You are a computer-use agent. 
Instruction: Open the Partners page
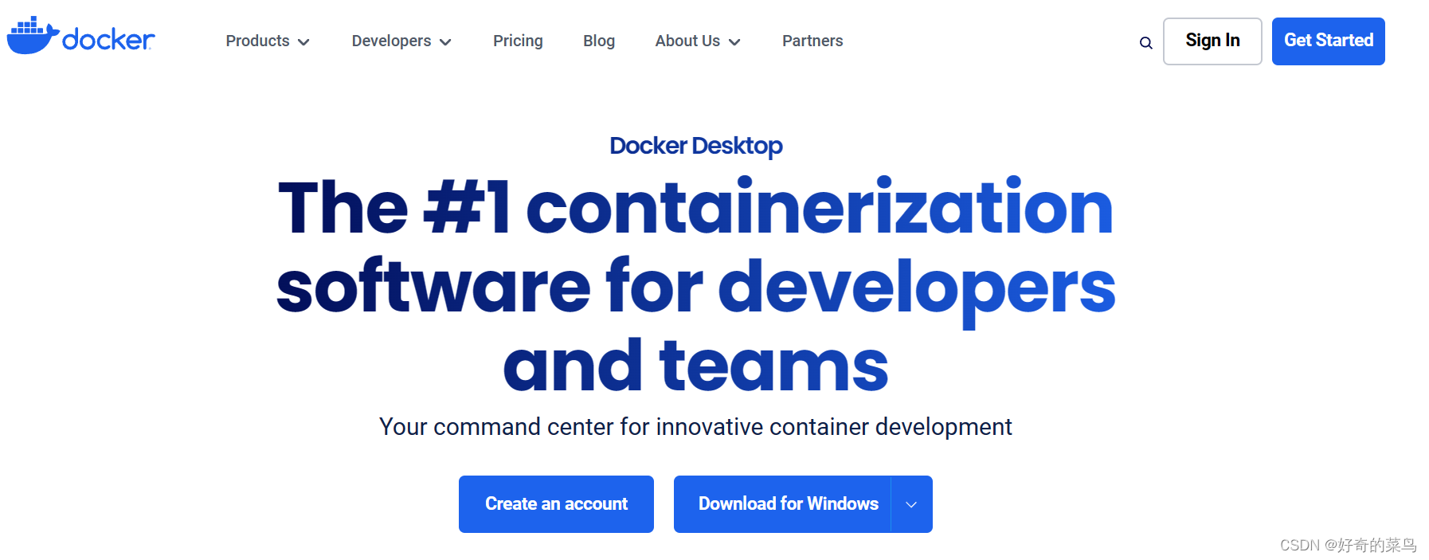tap(812, 41)
